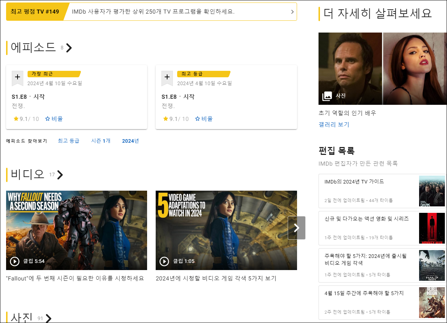Open 'Why Fallout Needs a Second Season' thumbnail
Image resolution: width=447 pixels, height=323 pixels.
click(77, 230)
